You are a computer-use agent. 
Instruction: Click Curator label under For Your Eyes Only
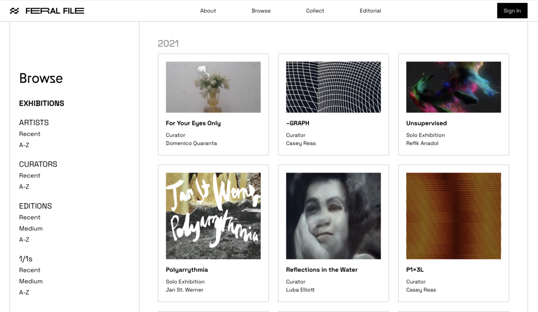(x=175, y=135)
